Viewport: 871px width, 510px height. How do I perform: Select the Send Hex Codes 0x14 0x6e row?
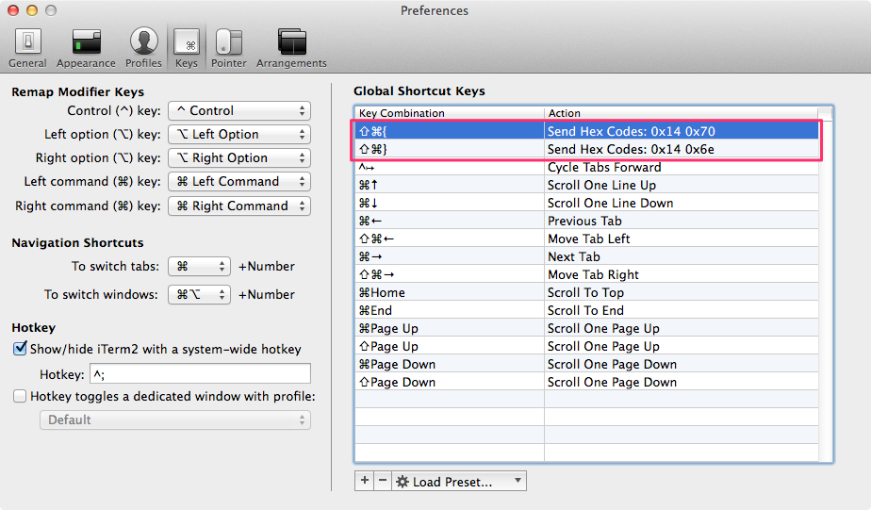click(586, 149)
